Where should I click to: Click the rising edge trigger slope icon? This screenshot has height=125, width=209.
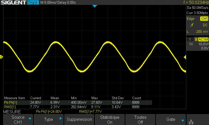[192, 25]
